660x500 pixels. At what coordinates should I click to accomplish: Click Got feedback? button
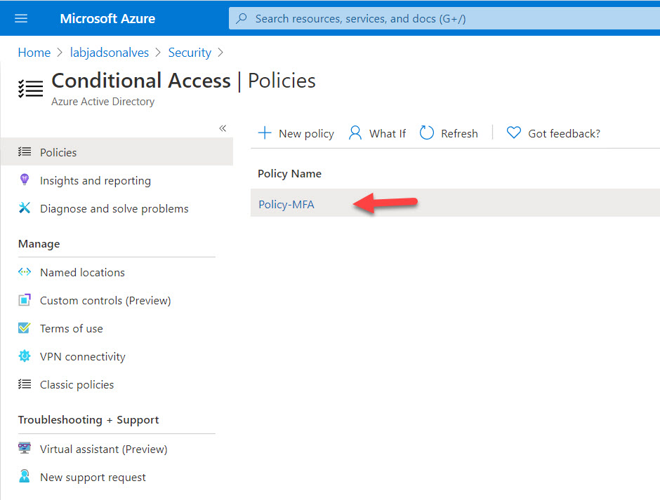554,133
